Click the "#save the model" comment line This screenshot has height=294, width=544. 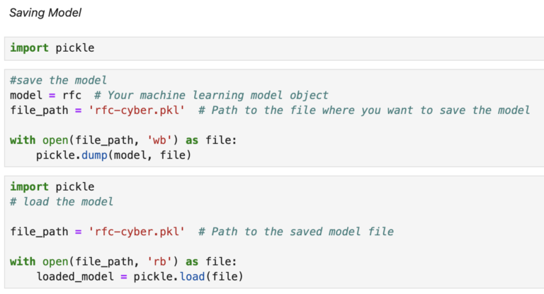pyautogui.click(x=58, y=81)
